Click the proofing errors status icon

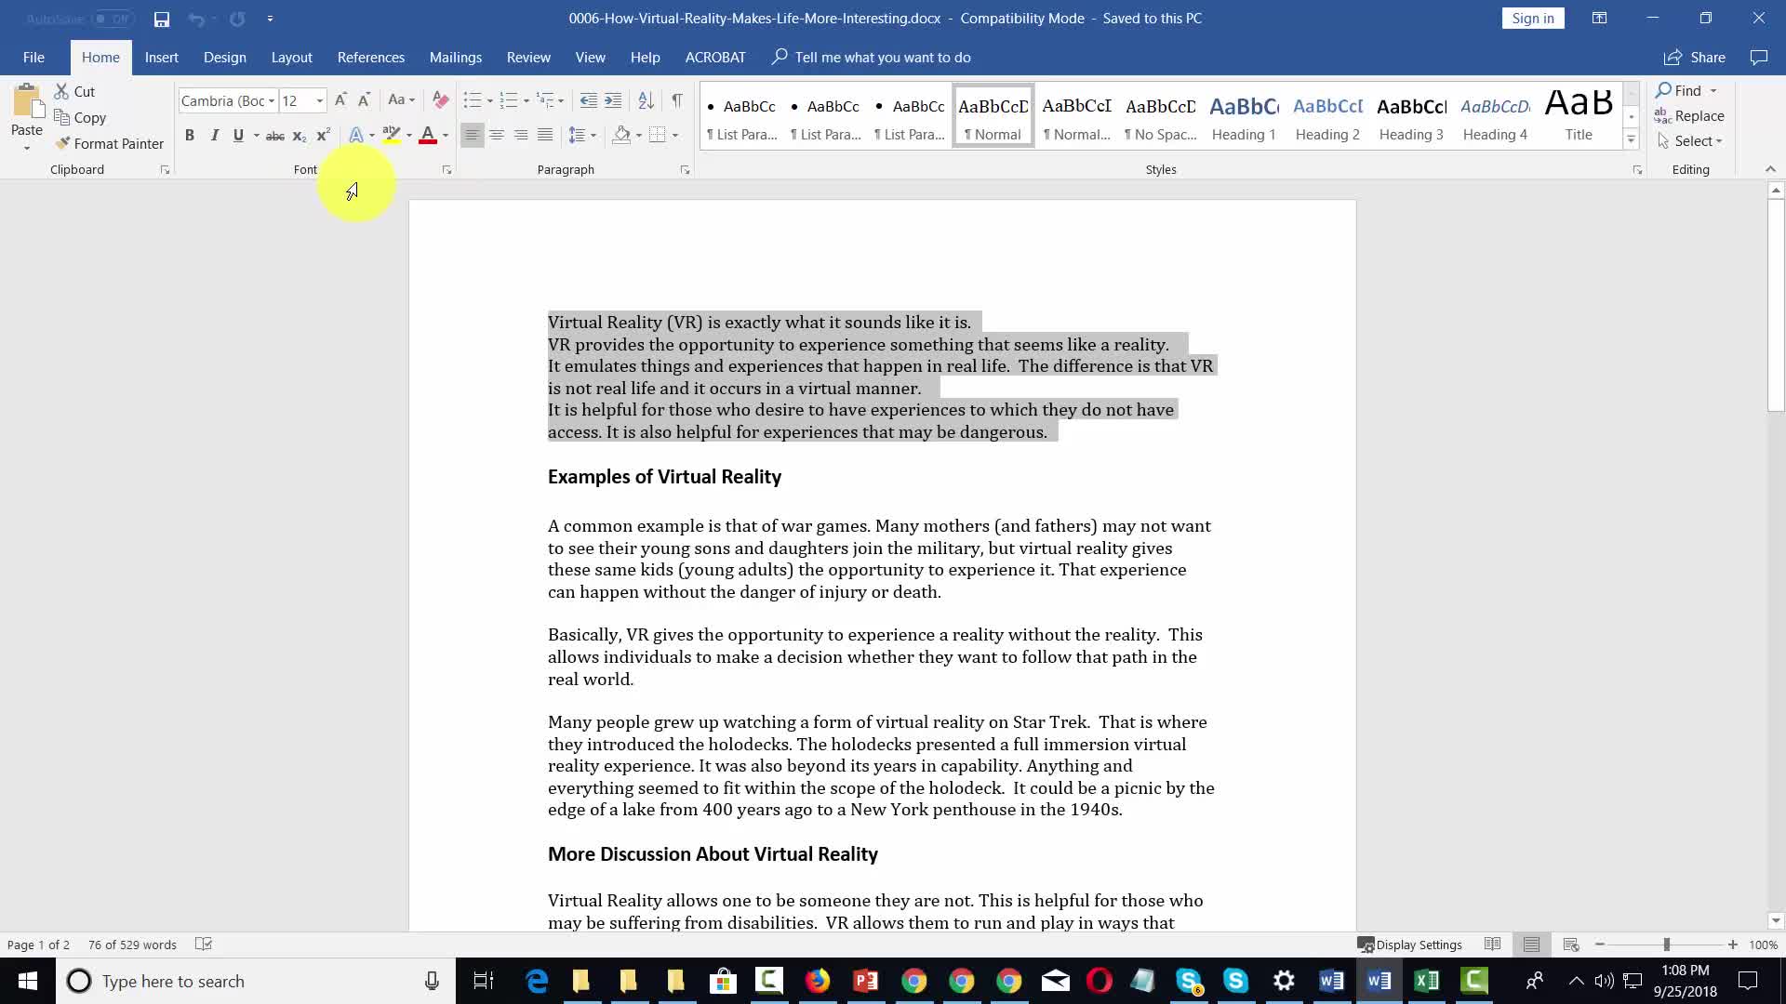pyautogui.click(x=204, y=945)
